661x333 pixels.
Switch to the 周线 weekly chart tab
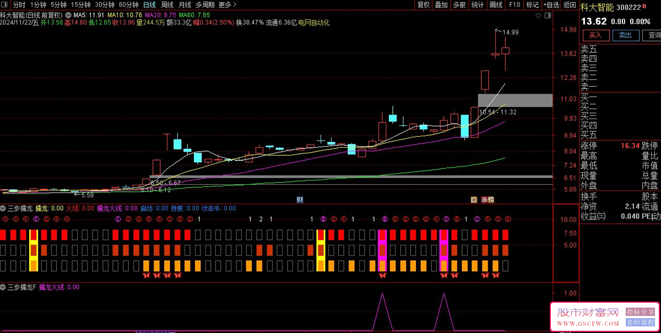pos(167,4)
